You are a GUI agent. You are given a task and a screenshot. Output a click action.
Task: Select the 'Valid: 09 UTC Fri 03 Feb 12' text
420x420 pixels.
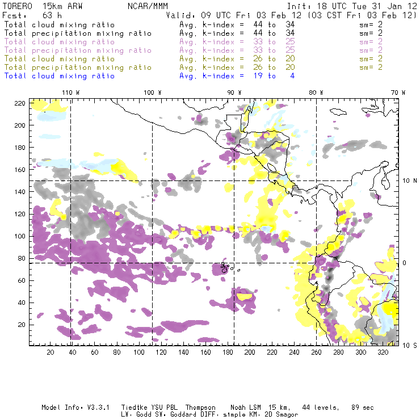[x=234, y=15]
